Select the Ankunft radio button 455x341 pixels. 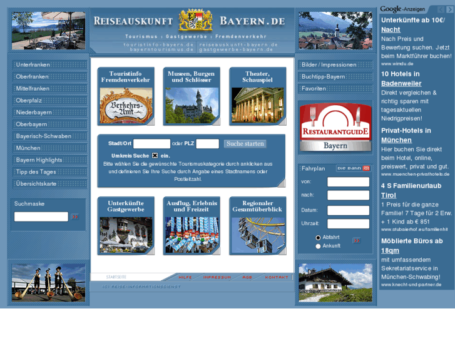(x=318, y=246)
